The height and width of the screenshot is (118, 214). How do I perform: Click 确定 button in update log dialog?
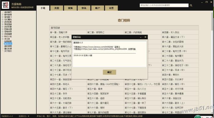pyautogui.click(x=109, y=72)
